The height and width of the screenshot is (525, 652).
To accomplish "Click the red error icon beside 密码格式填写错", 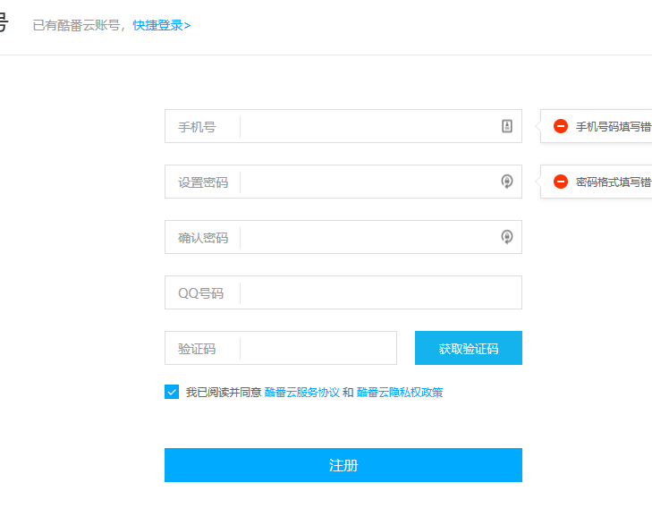I will pyautogui.click(x=561, y=182).
